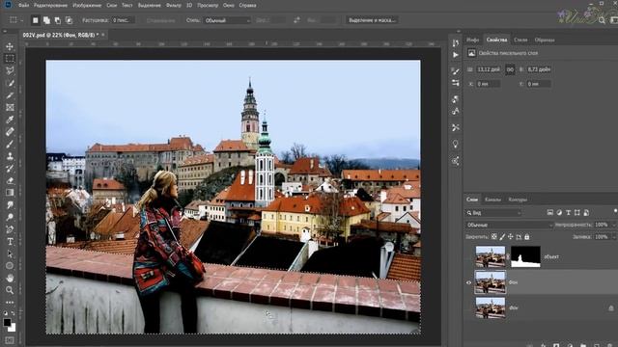
Task: Toggle lock transparent pixels
Action: (x=493, y=237)
